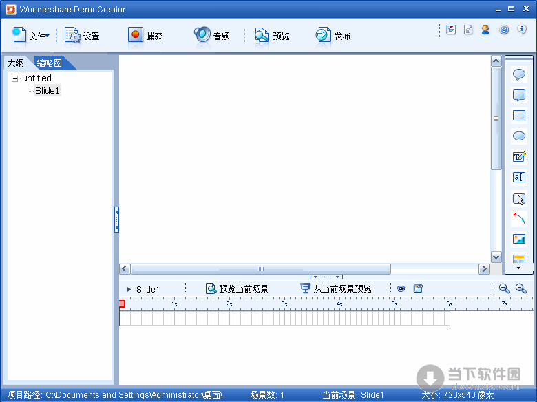Screen dimensions: 537x402
Task: Select the mouse cursor highlight tool
Action: tap(519, 198)
